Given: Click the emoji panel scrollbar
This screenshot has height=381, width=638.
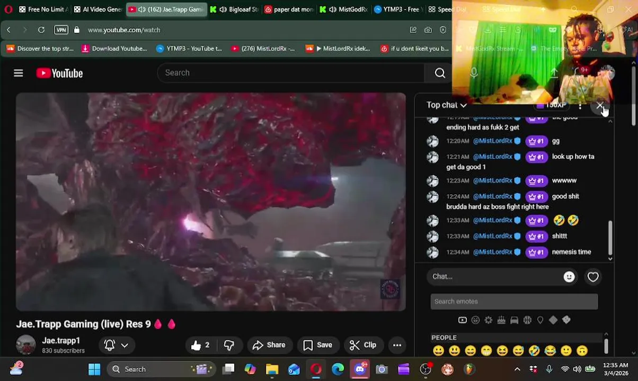Looking at the screenshot, I should tap(606, 347).
